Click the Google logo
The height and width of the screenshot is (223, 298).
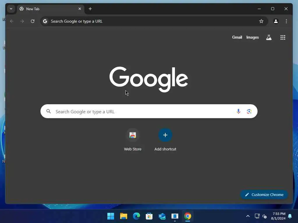click(149, 79)
